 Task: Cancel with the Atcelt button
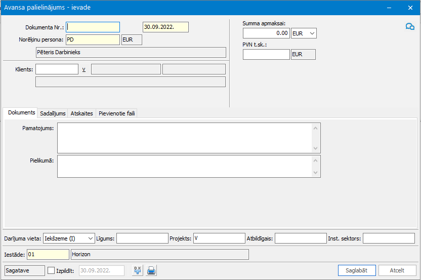click(x=397, y=270)
